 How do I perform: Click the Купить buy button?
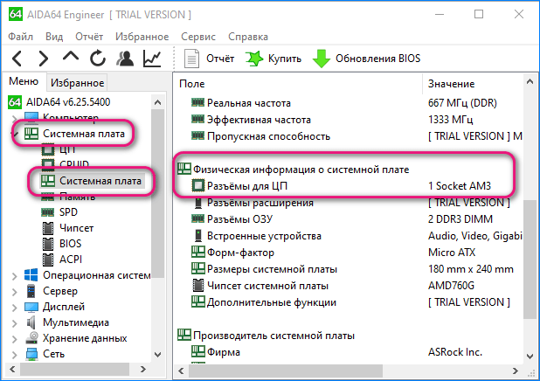pyautogui.click(x=273, y=59)
